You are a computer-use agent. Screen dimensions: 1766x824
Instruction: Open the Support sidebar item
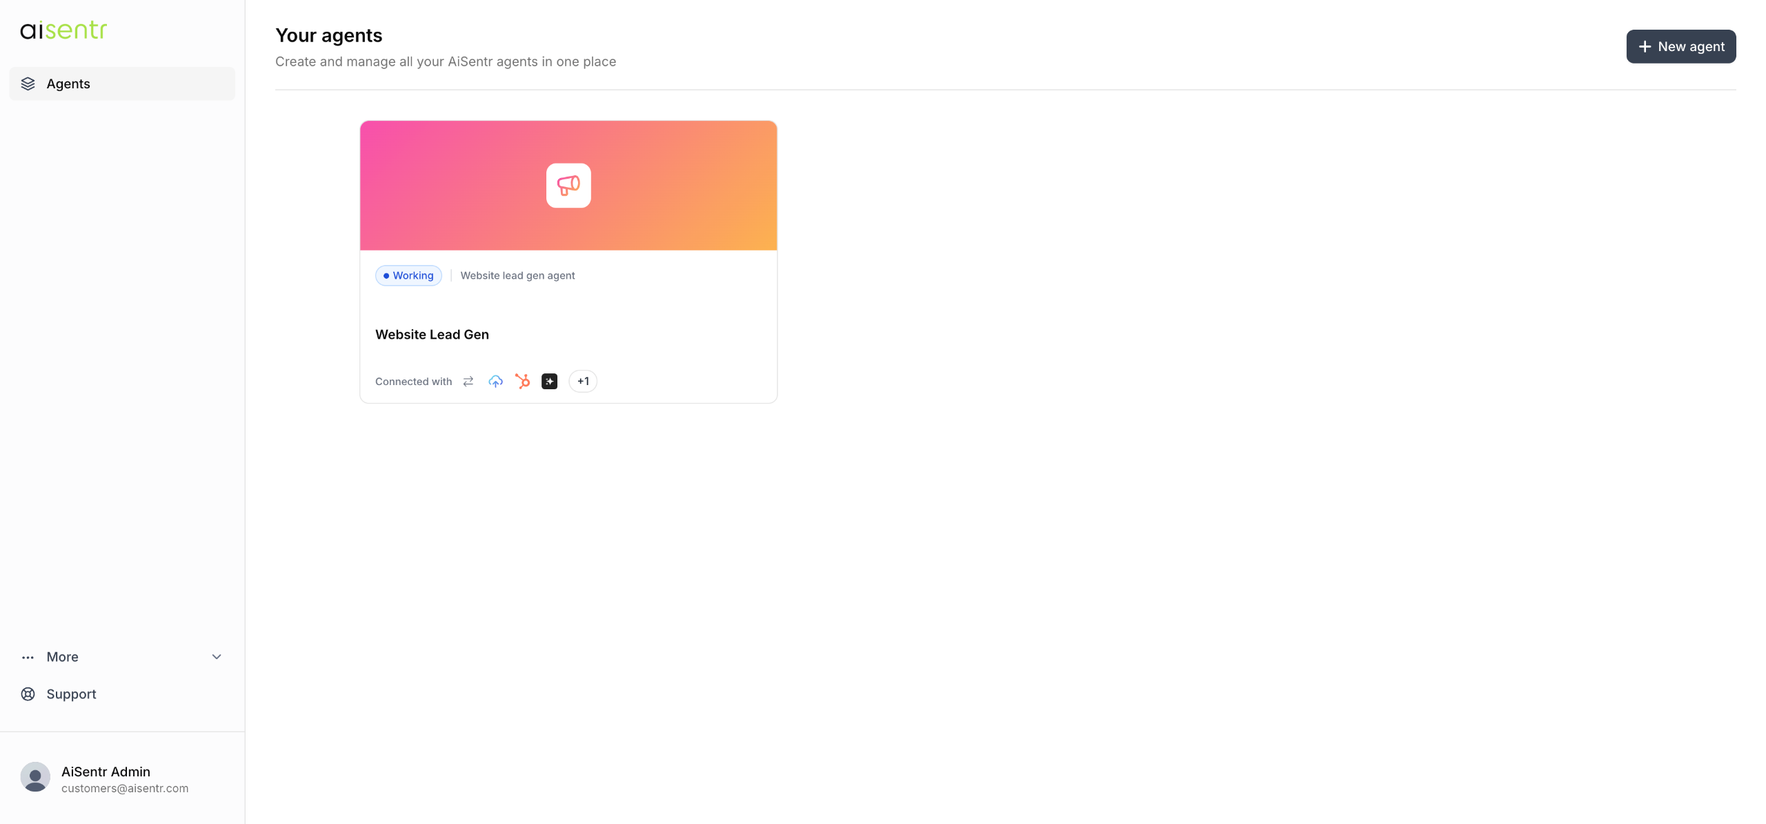(x=71, y=694)
